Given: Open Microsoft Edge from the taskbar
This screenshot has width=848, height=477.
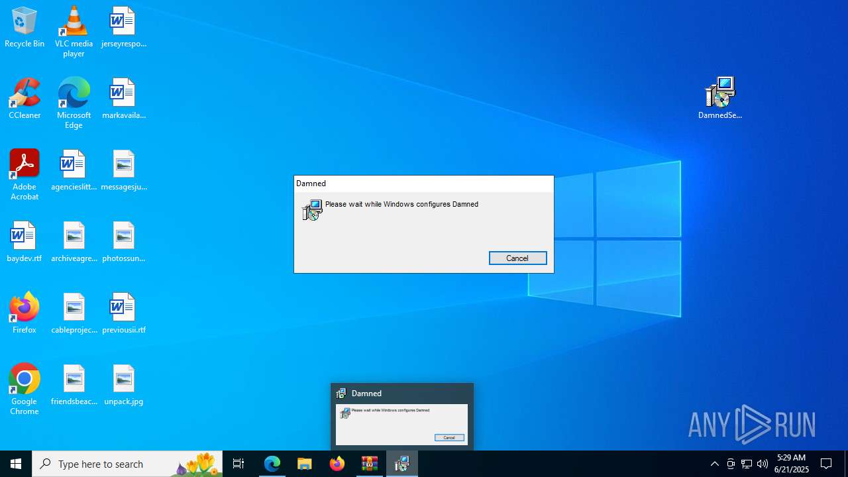Looking at the screenshot, I should click(272, 464).
